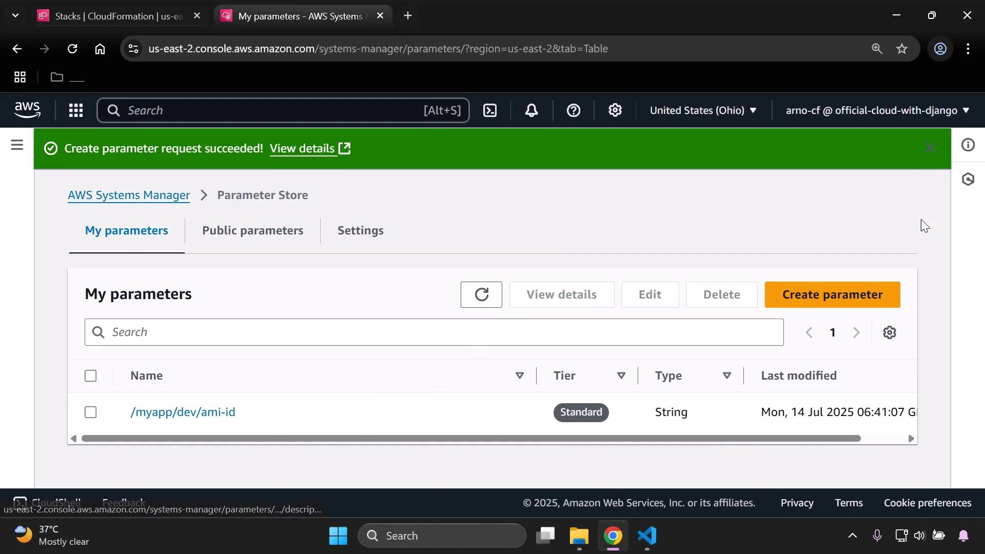Open the United States (Ohio) region dropdown
Screen dimensions: 985x554
click(x=702, y=110)
